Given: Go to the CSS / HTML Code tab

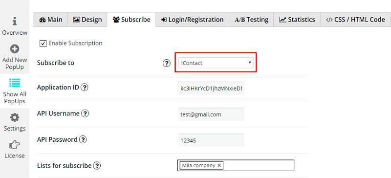Looking at the screenshot, I should click(356, 20).
